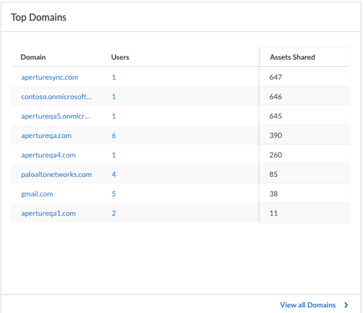Select the apertureqa.com domain link
Image resolution: width=363 pixels, height=313 pixels.
pyautogui.click(x=46, y=136)
